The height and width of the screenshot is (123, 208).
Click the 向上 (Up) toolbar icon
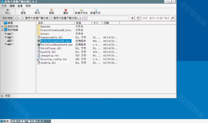[8, 10]
